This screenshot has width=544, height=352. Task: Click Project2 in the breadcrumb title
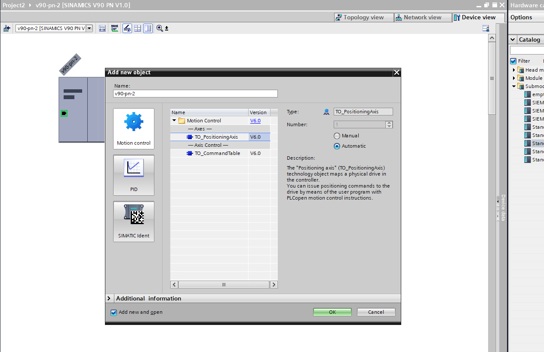14,5
